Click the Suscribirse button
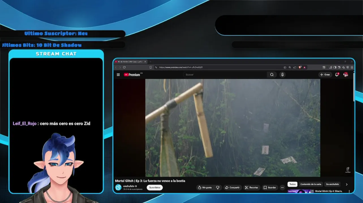 point(155,187)
